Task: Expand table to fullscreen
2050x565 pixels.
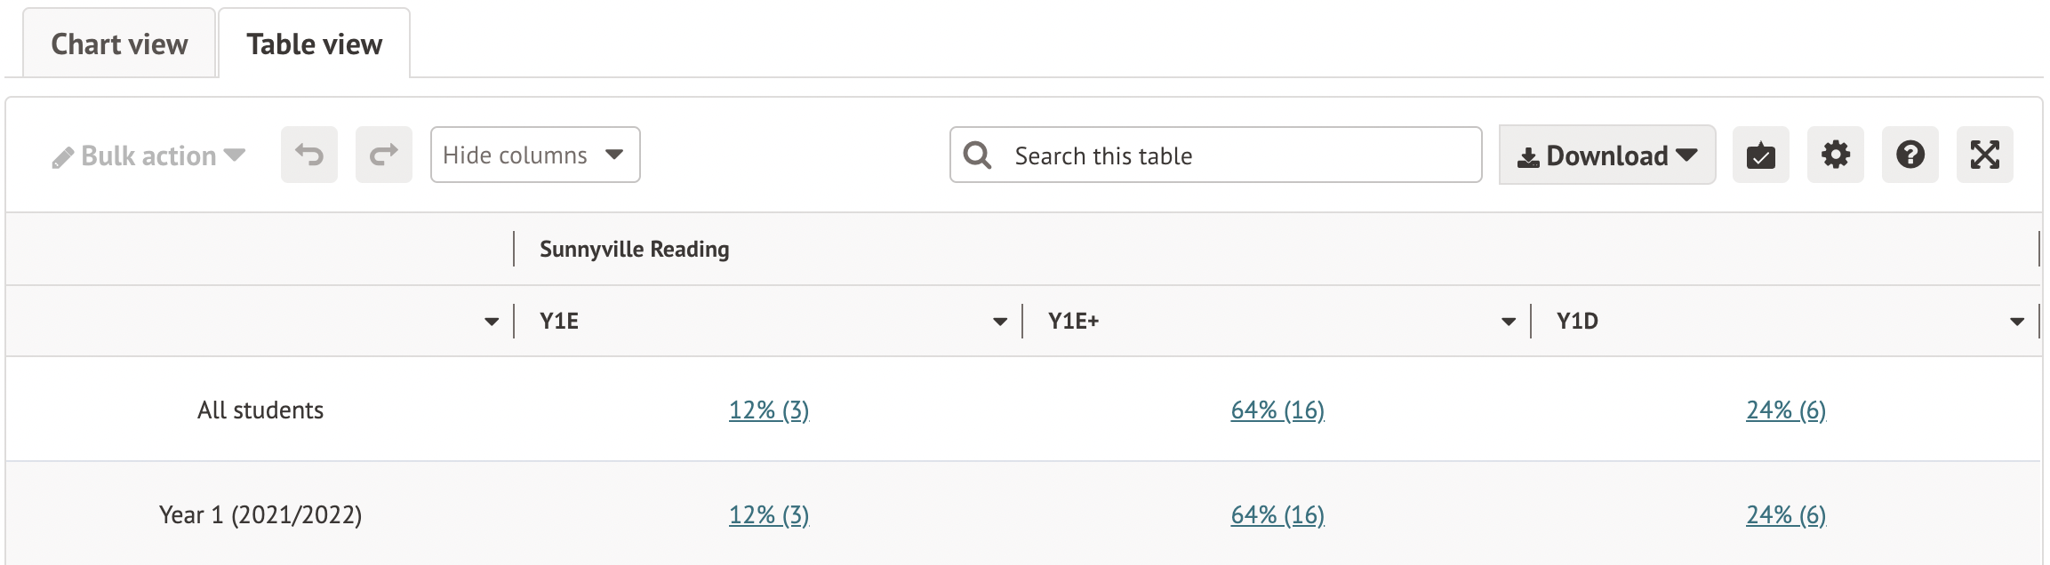Action: [x=1984, y=155]
